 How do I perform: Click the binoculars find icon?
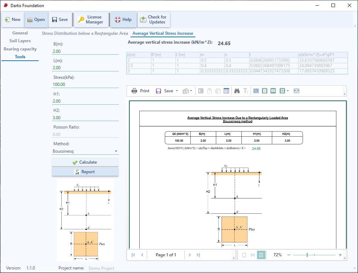click(237, 91)
